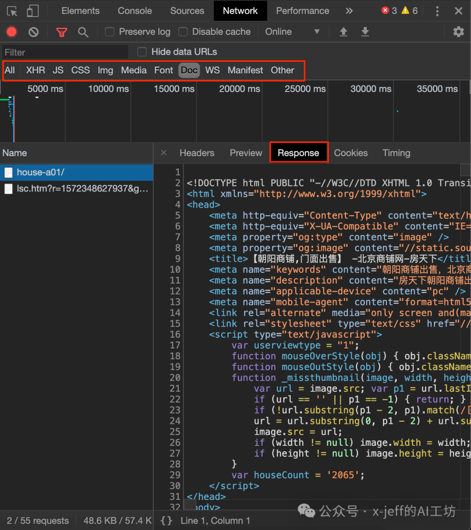Image resolution: width=471 pixels, height=530 pixels.
Task: Click the 20000 ms timeline marker
Action: point(239,89)
